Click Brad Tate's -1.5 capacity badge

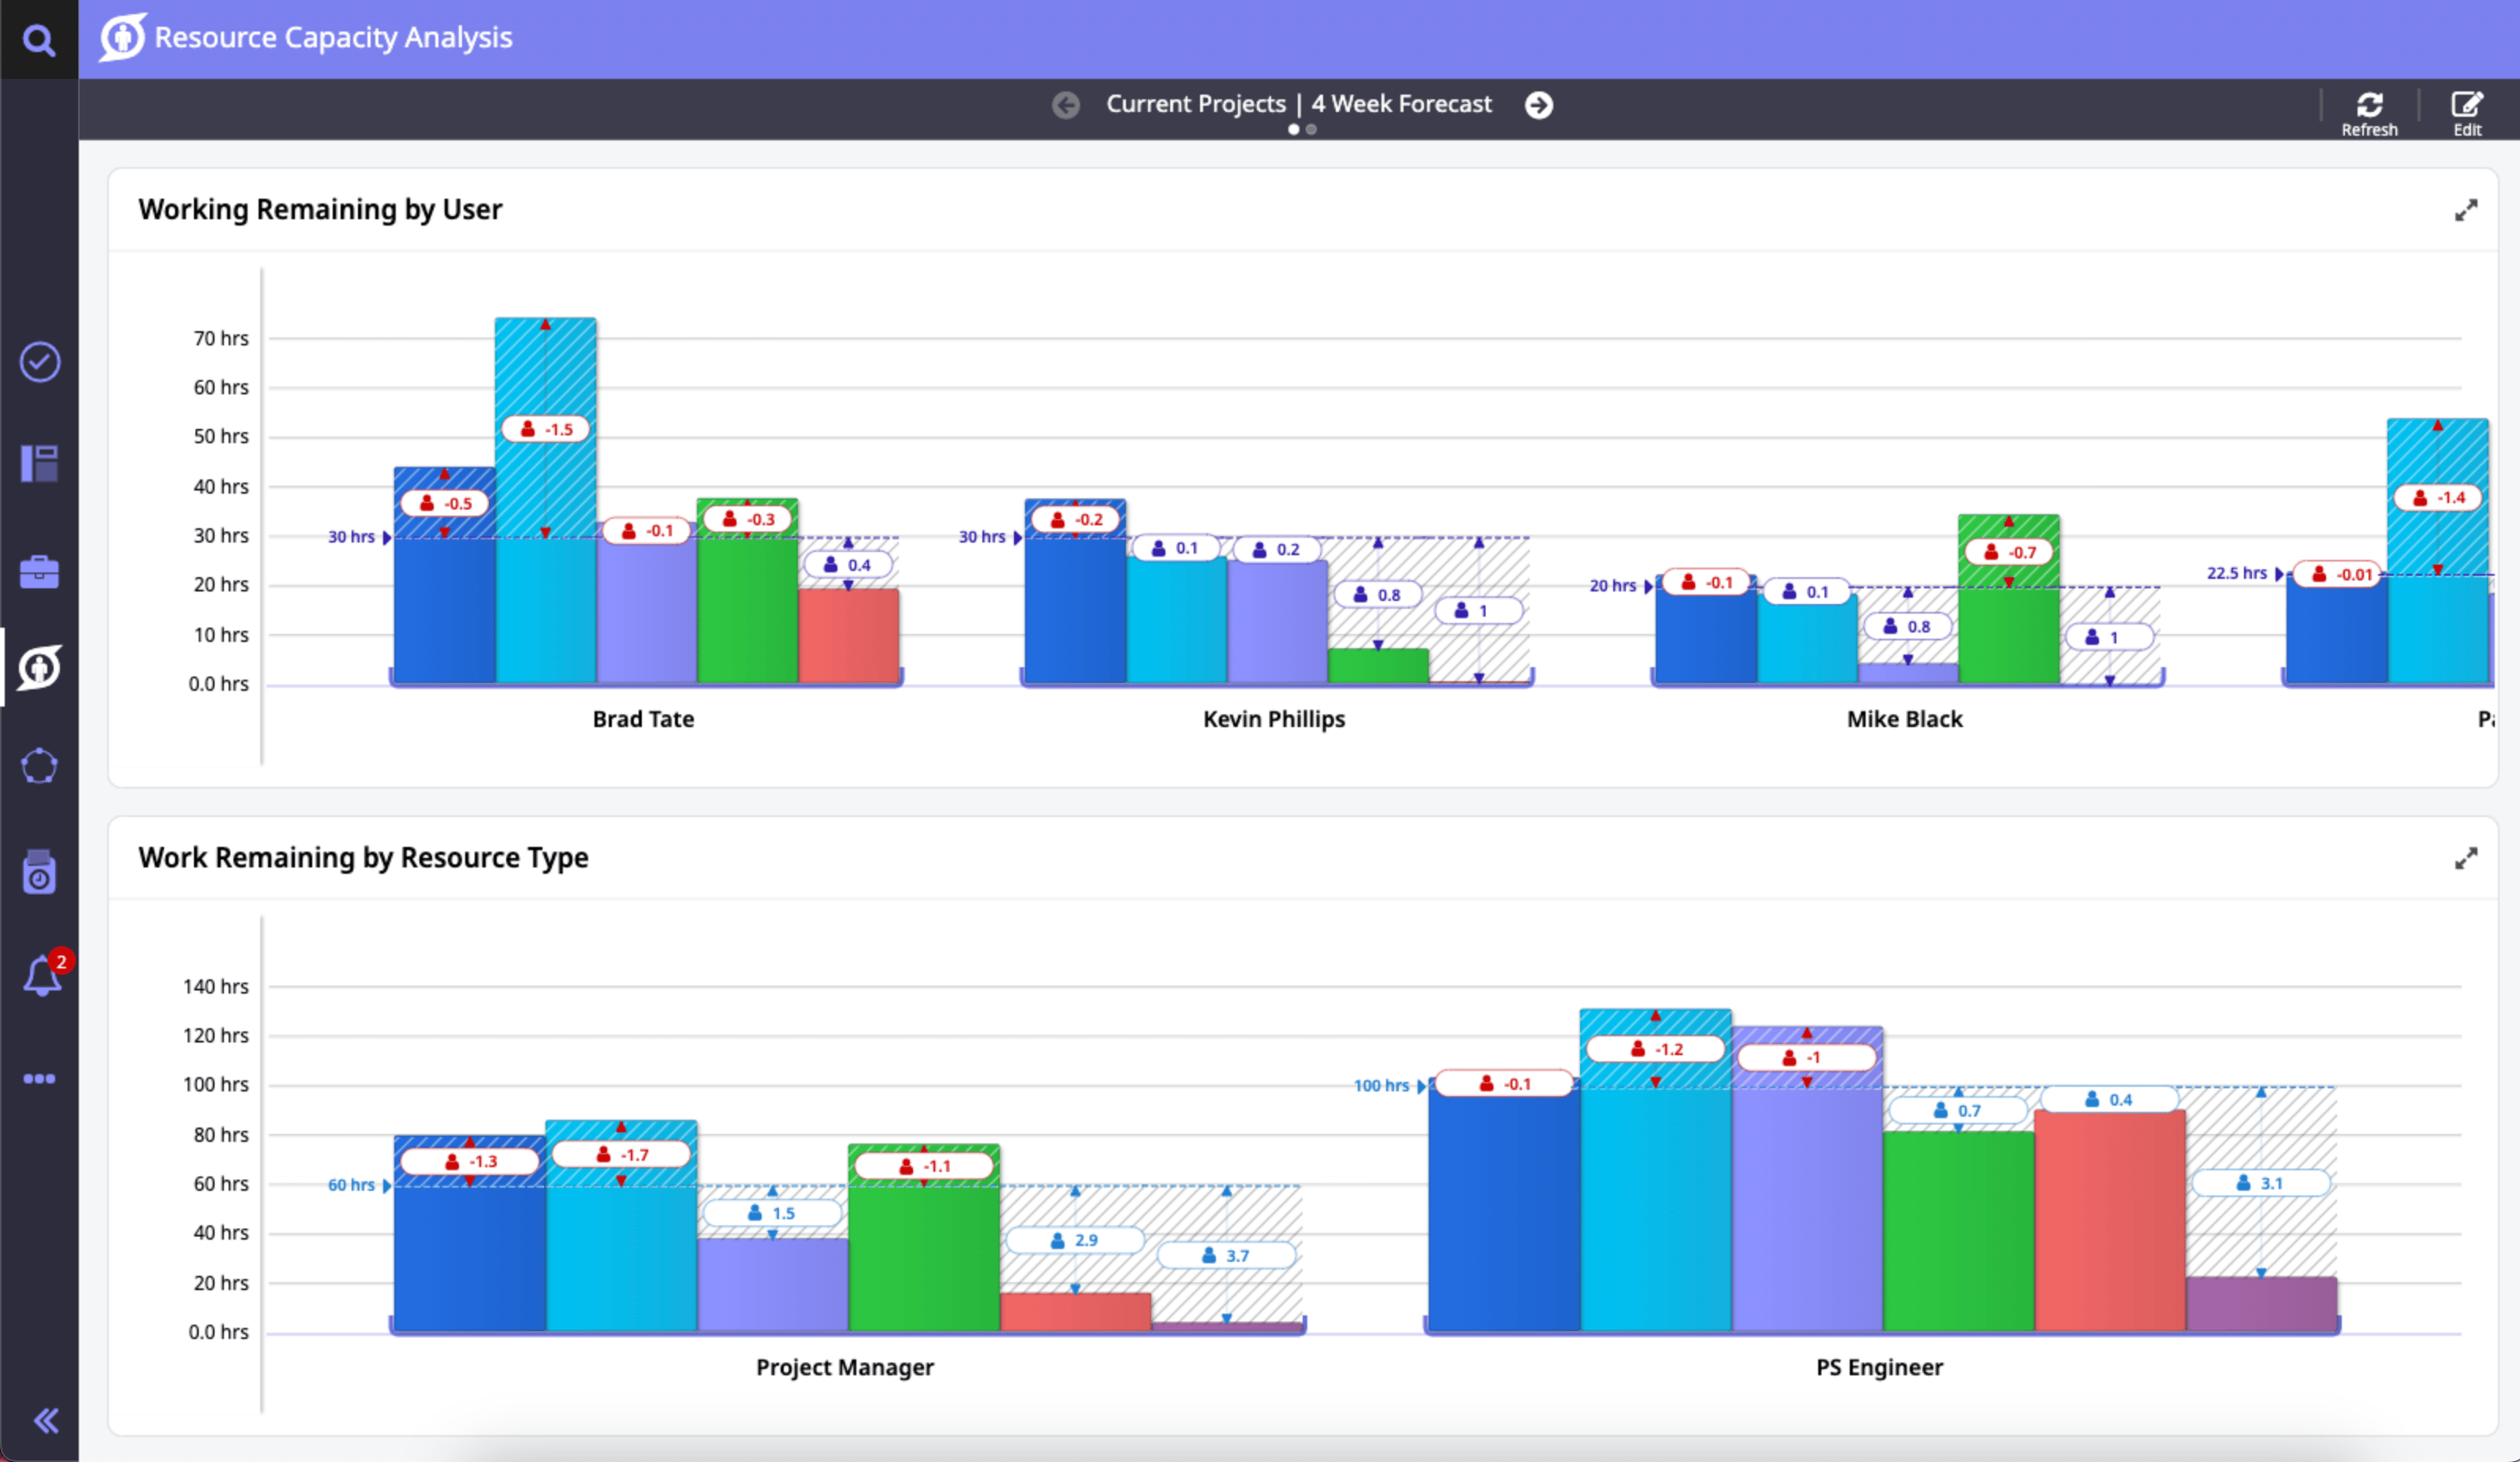(x=546, y=429)
